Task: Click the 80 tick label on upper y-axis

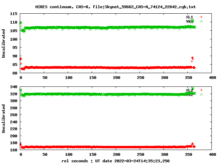Action: coord(15,73)
